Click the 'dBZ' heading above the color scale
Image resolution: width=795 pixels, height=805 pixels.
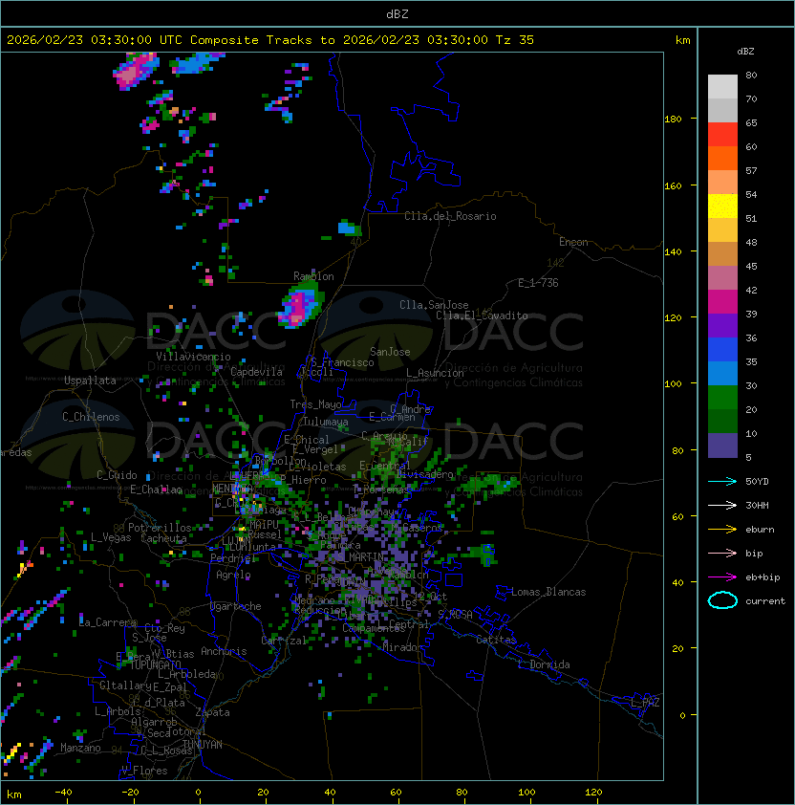point(745,52)
